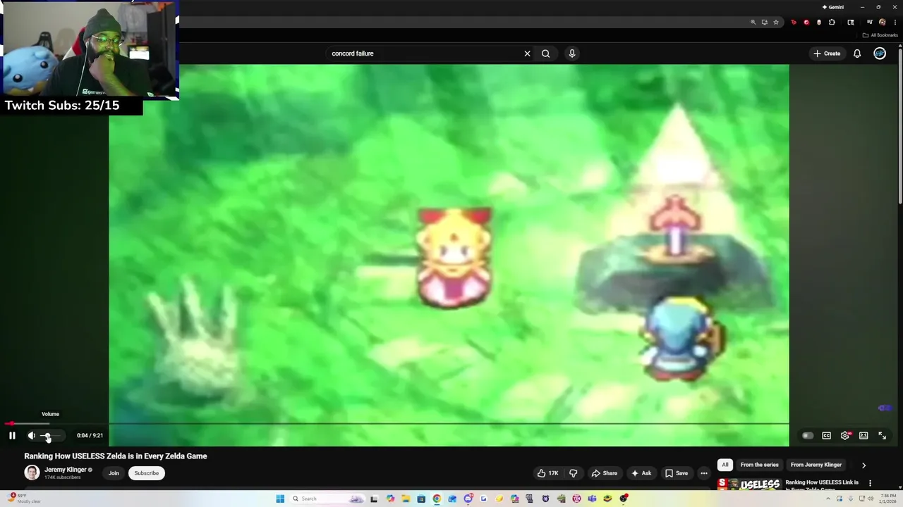
Task: Open the taskbar clock showing 7:36 PM
Action: (887, 499)
